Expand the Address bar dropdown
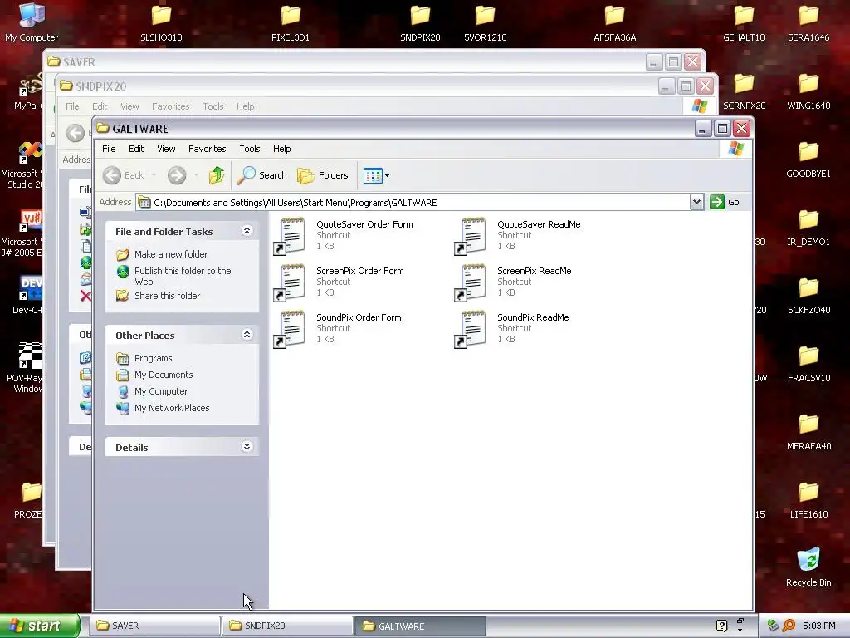The image size is (850, 638). (696, 203)
